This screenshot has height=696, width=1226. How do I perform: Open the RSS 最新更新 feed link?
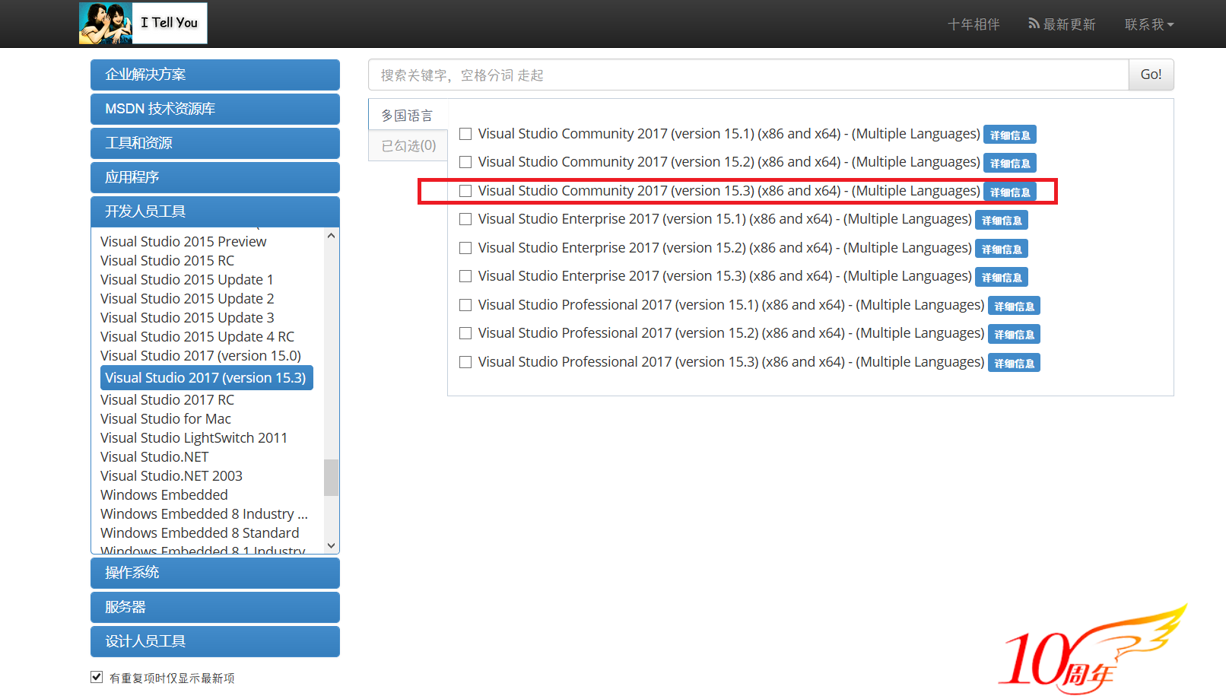(x=1062, y=24)
